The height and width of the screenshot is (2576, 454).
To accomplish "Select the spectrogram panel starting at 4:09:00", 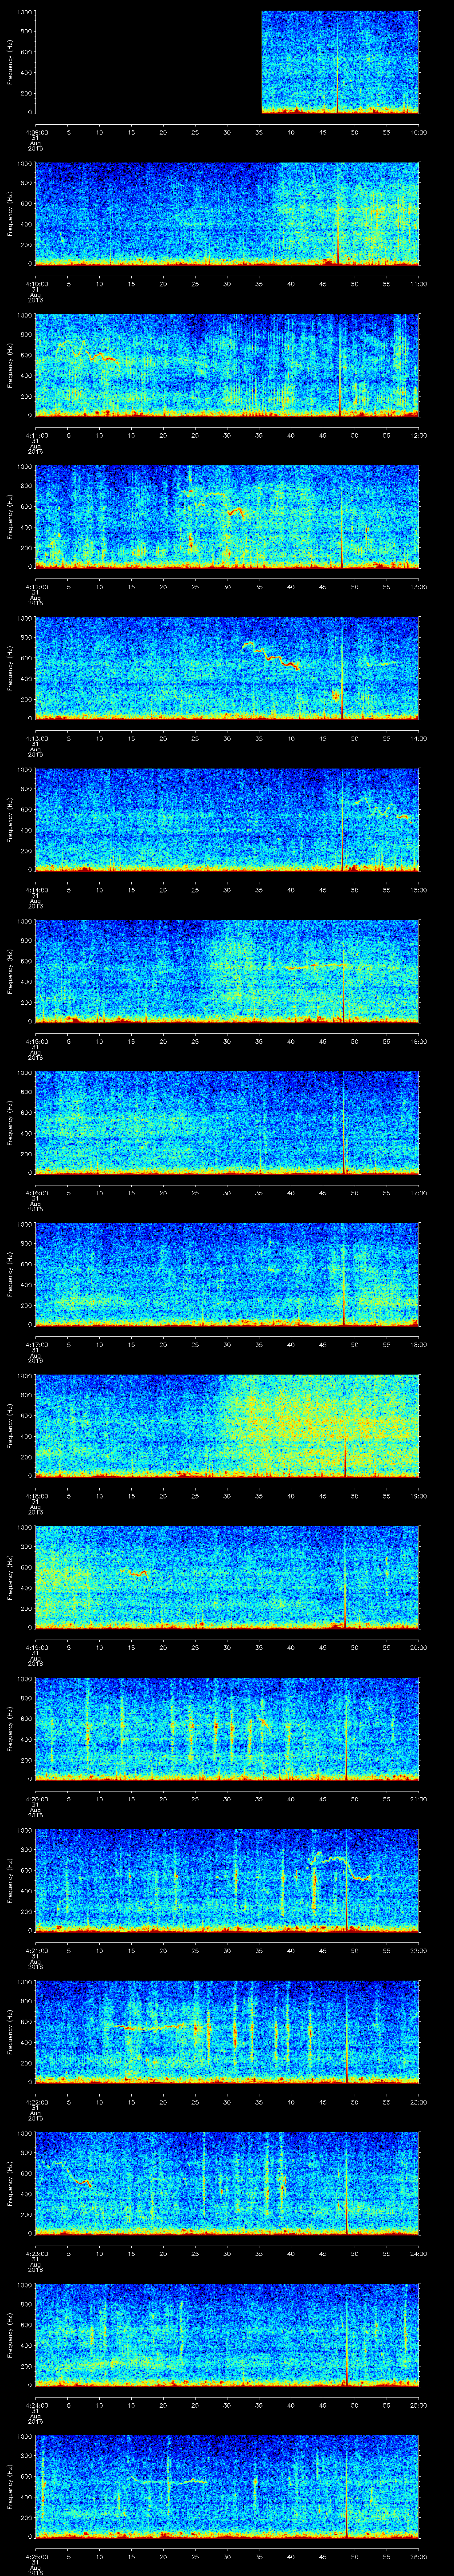I will tap(227, 62).
